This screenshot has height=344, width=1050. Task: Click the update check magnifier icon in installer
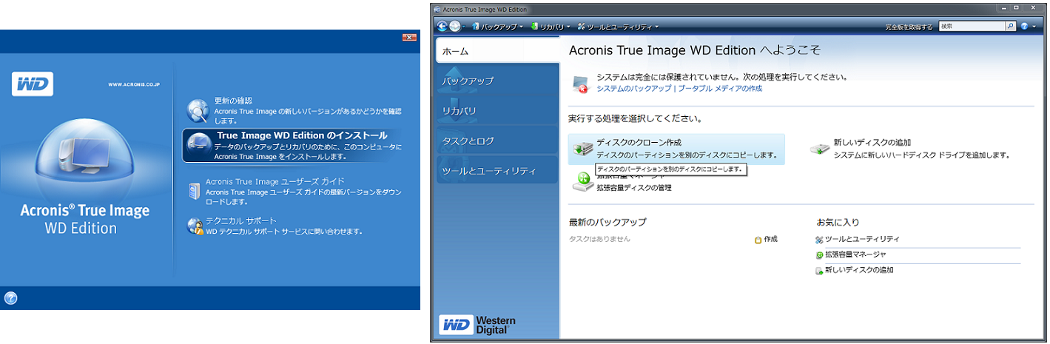(197, 110)
